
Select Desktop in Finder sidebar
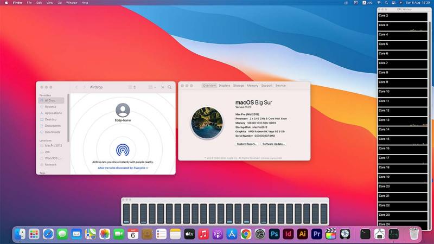(x=52, y=119)
